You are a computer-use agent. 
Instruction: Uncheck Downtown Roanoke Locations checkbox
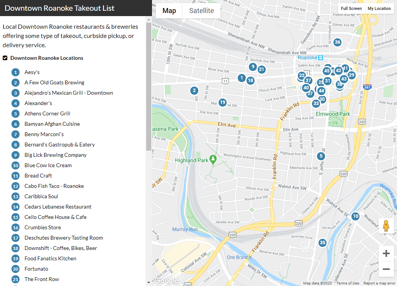5,58
